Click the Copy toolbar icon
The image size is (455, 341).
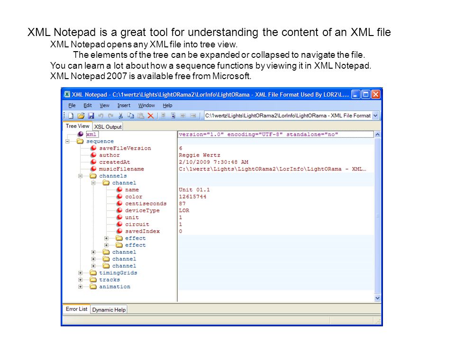pyautogui.click(x=131, y=116)
